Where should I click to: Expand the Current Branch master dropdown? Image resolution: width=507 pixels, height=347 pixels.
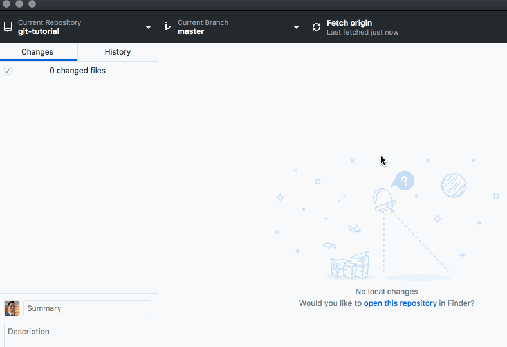232,27
